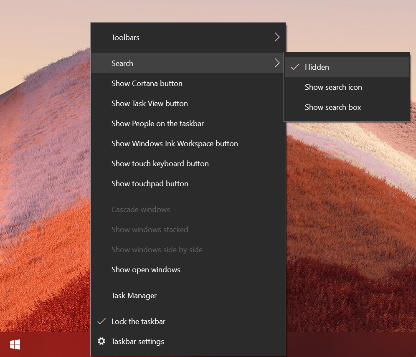Choose Show search icon option
The height and width of the screenshot is (357, 416).
[x=333, y=87]
